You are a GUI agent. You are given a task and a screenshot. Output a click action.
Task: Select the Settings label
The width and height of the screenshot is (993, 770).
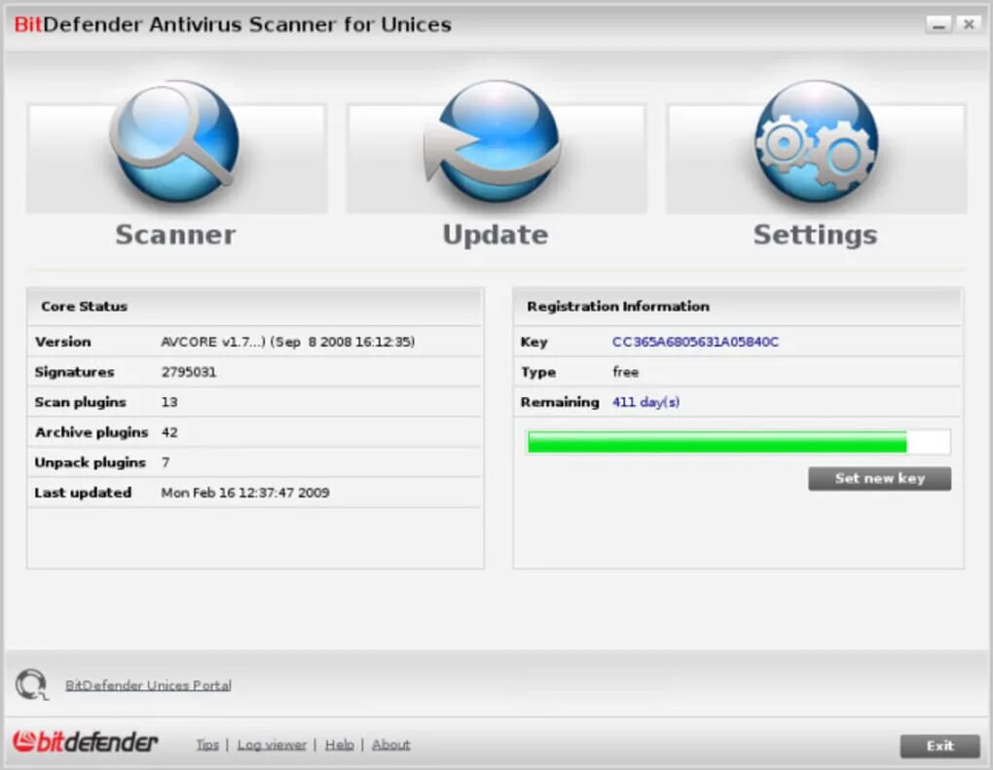[816, 235]
